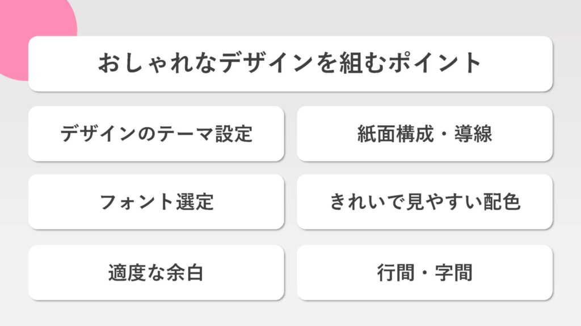
Task: Choose the フォント選定 card
Action: pyautogui.click(x=157, y=202)
